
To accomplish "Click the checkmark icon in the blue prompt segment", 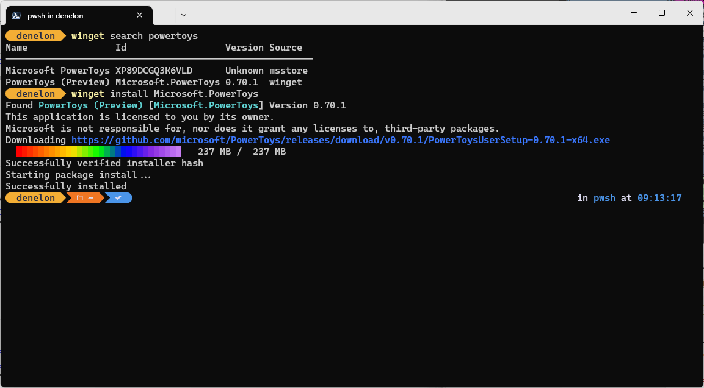I will click(118, 197).
